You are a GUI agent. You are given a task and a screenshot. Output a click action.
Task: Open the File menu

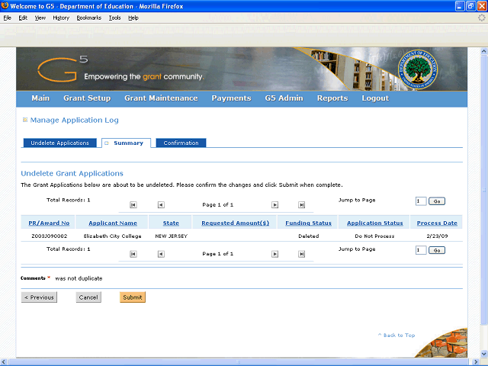click(x=7, y=18)
